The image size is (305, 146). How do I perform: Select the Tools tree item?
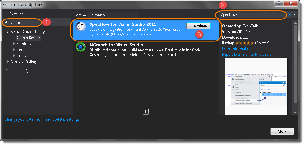(21, 56)
